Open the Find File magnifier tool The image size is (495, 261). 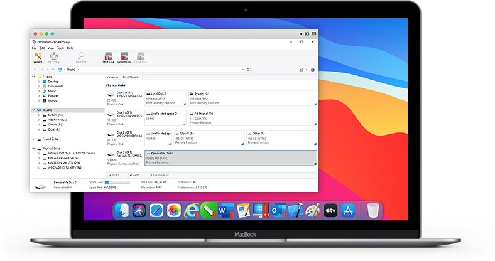pos(81,58)
